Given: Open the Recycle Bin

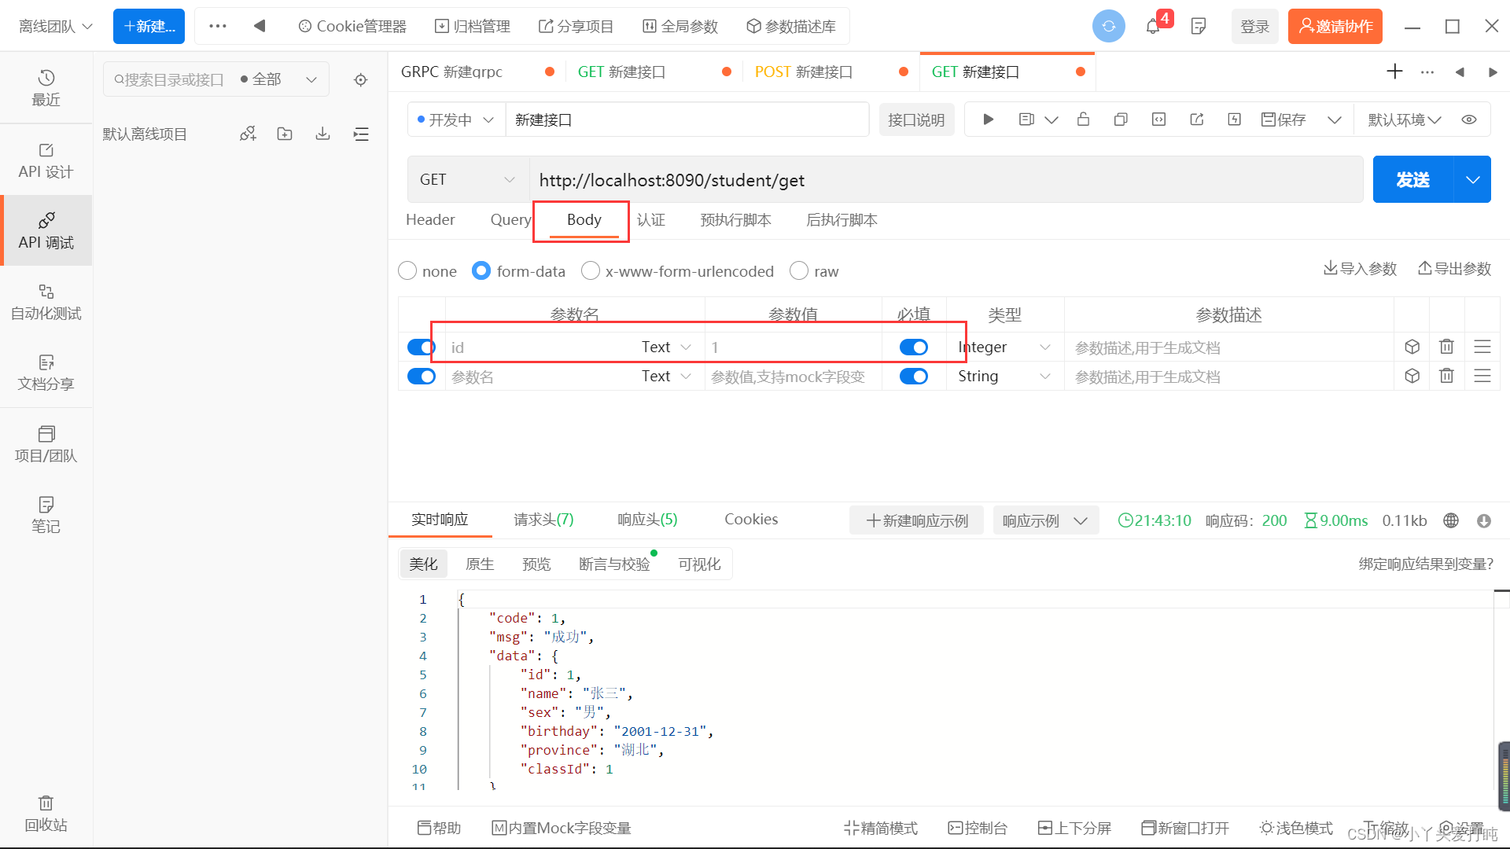Looking at the screenshot, I should coord(46,814).
